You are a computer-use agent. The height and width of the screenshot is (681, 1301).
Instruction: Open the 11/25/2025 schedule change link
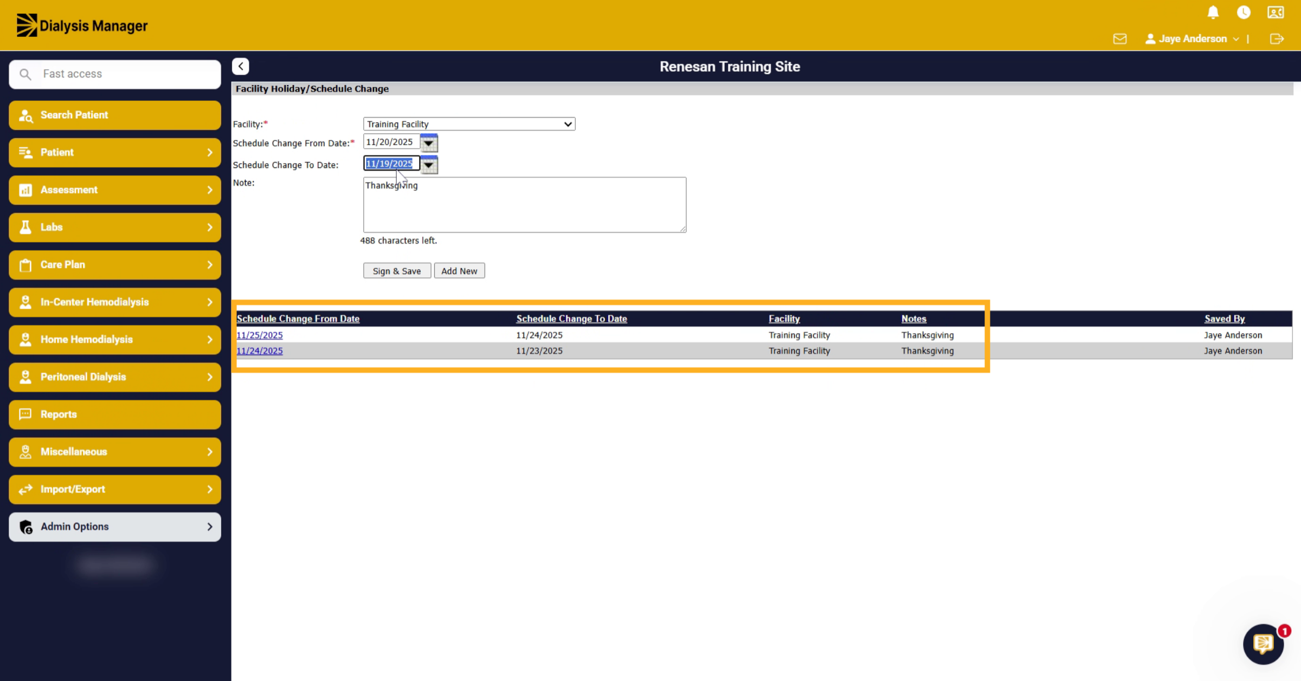point(260,335)
